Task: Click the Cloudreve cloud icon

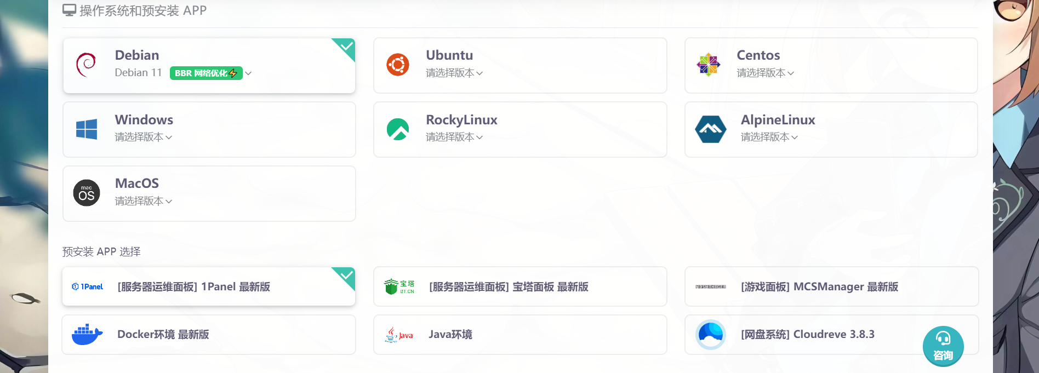Action: (x=711, y=334)
